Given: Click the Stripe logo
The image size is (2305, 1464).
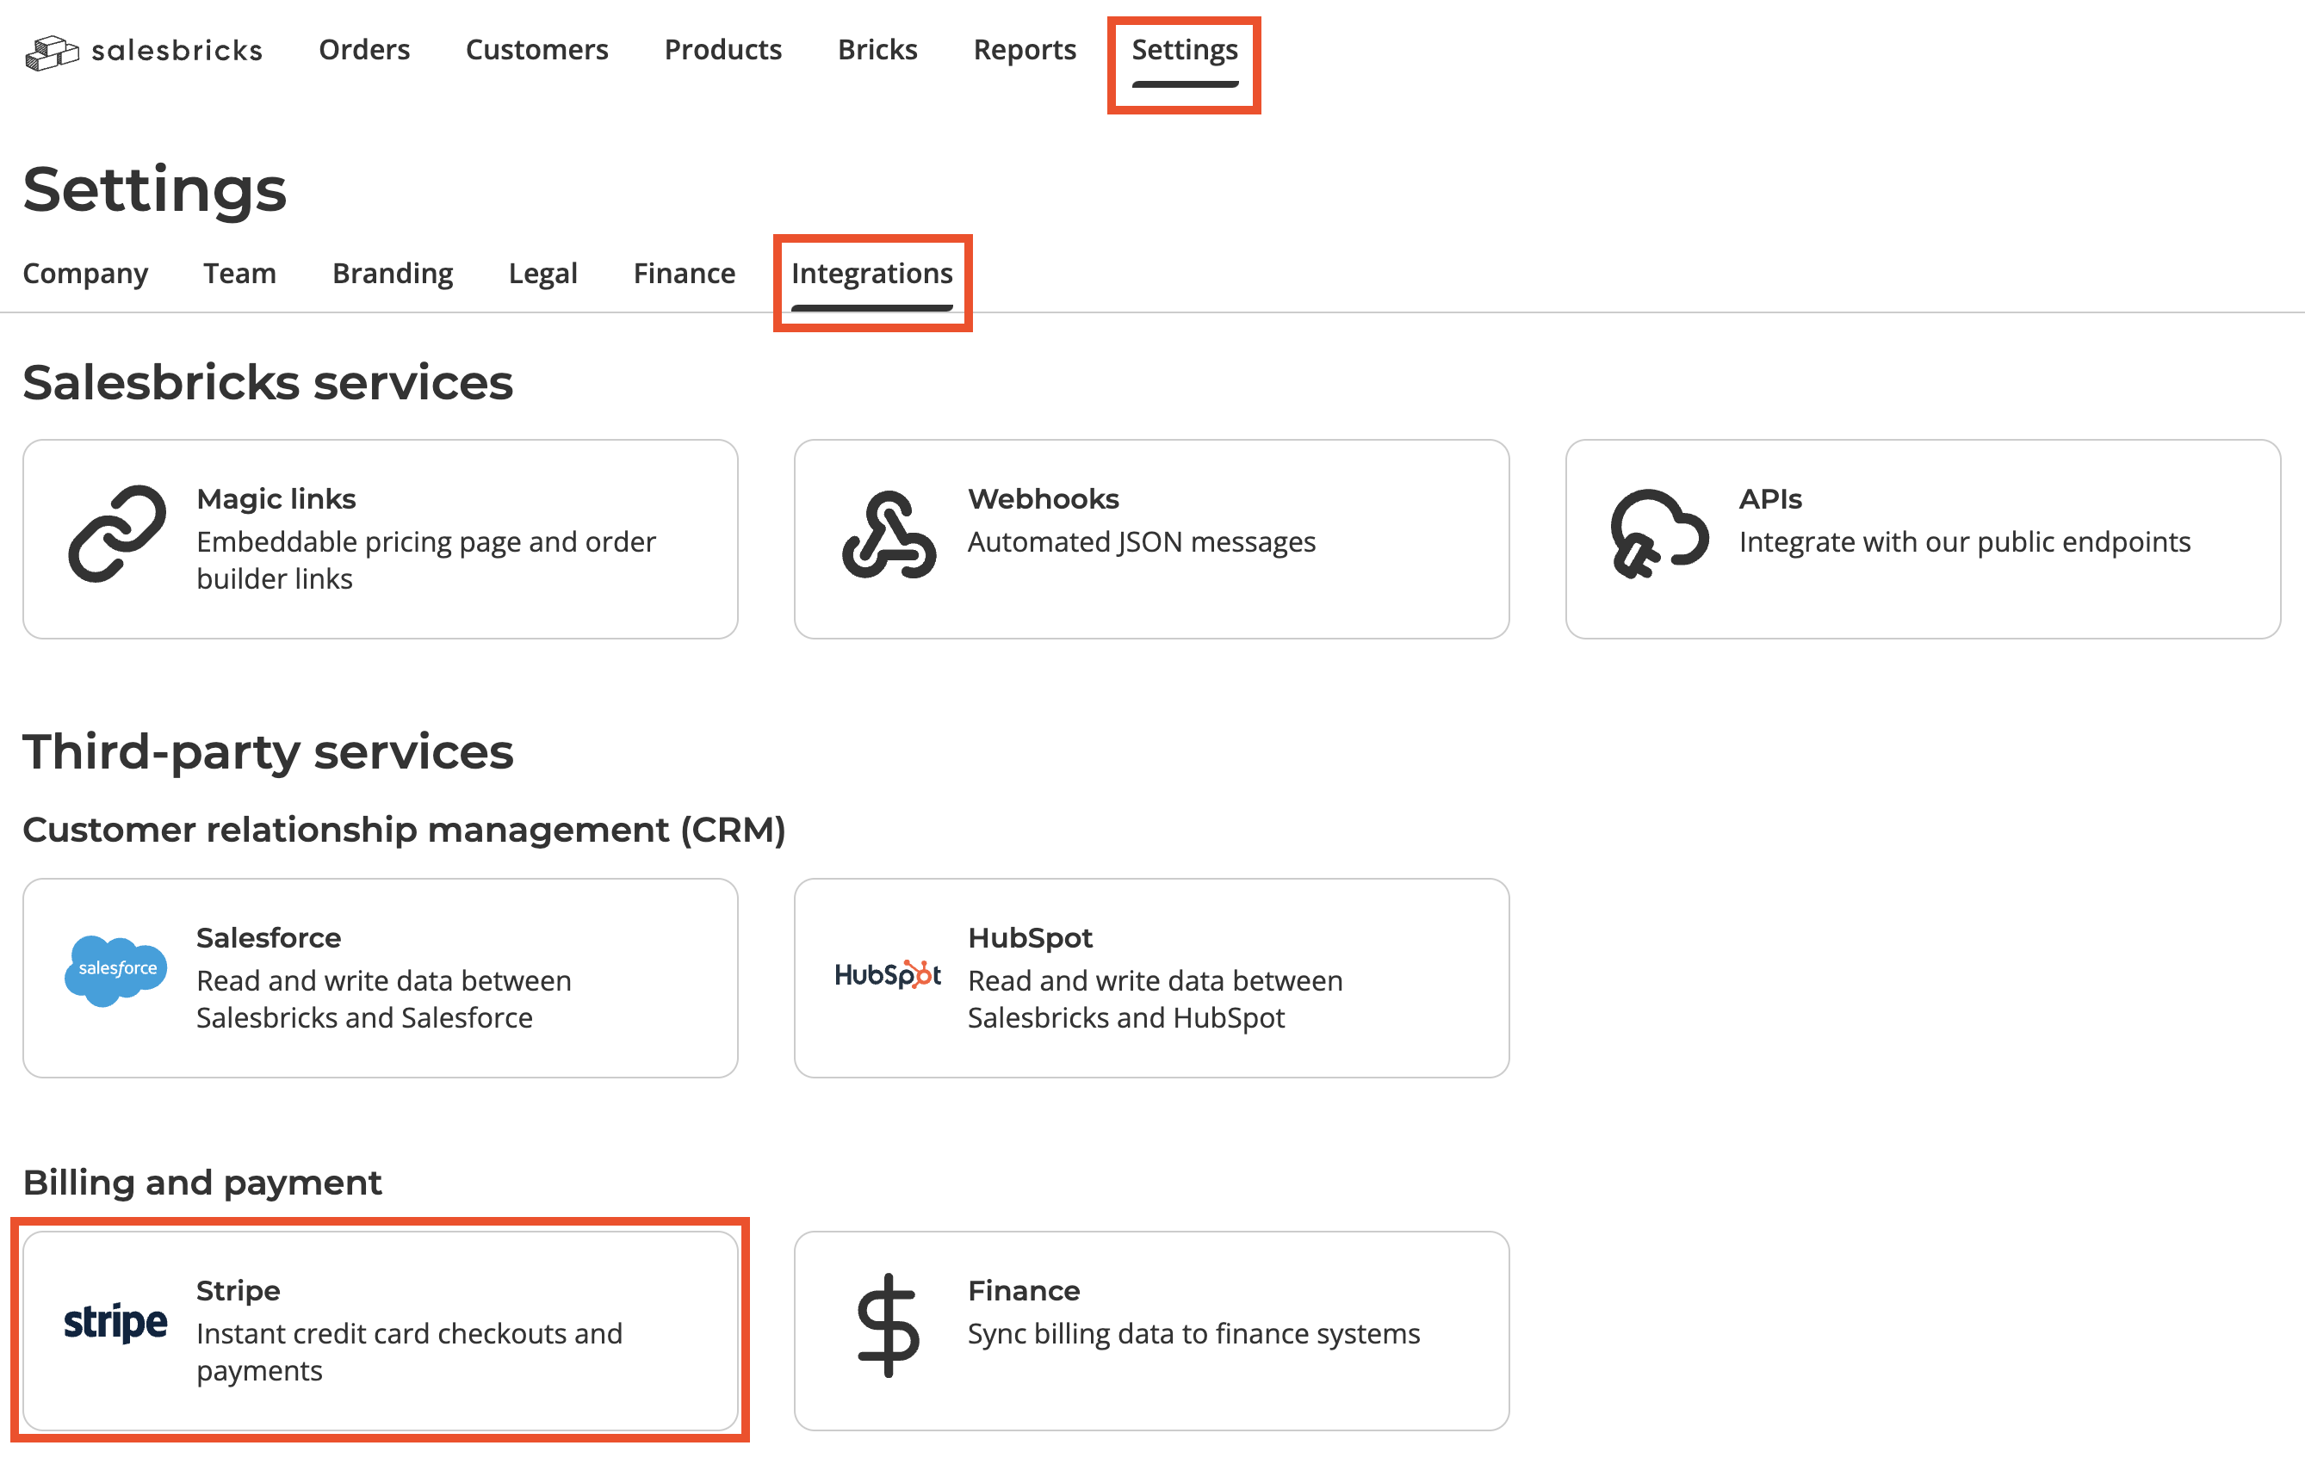Looking at the screenshot, I should (115, 1321).
